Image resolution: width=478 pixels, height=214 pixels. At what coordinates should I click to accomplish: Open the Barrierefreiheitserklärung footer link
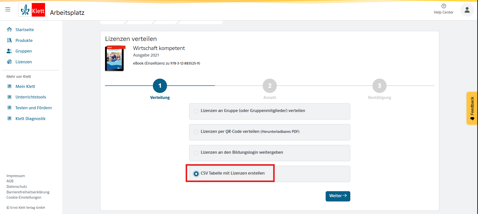click(x=28, y=192)
